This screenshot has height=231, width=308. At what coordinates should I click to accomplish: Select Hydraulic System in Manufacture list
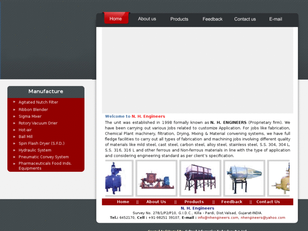[x=35, y=150]
